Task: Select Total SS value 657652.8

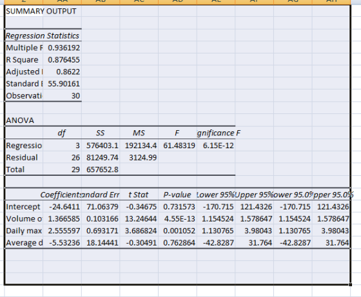Action: coord(101,169)
